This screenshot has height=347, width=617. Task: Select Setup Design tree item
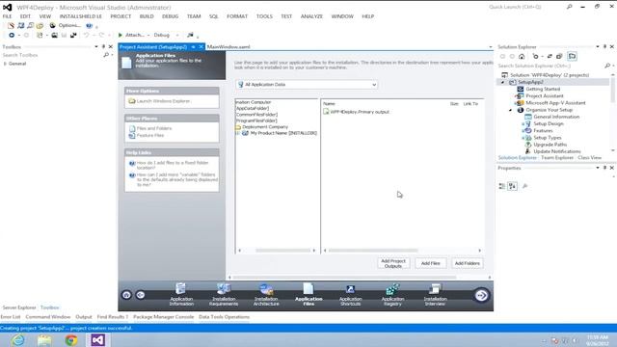(549, 124)
